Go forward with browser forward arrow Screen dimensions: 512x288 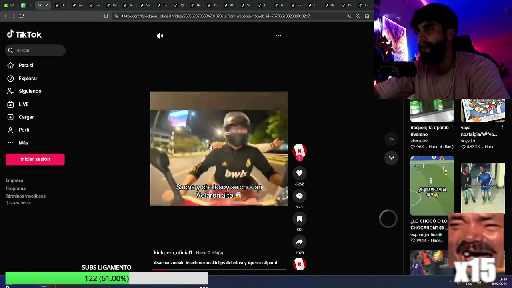(14, 16)
